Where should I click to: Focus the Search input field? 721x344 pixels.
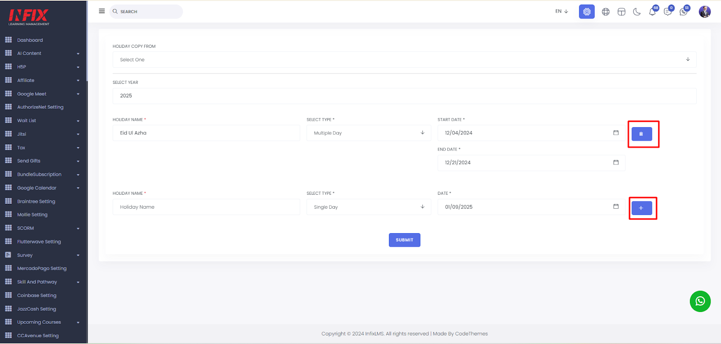[x=146, y=11]
